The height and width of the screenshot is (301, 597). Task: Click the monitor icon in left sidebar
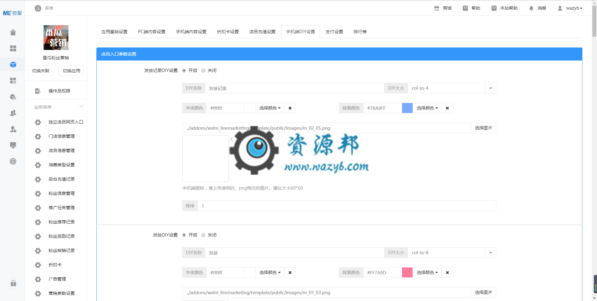[13, 145]
